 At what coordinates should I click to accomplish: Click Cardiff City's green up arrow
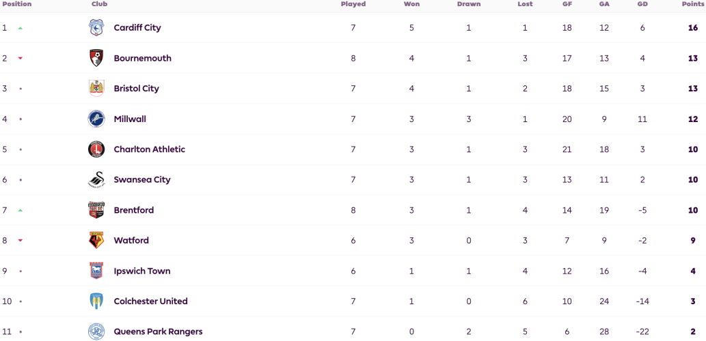click(x=20, y=28)
